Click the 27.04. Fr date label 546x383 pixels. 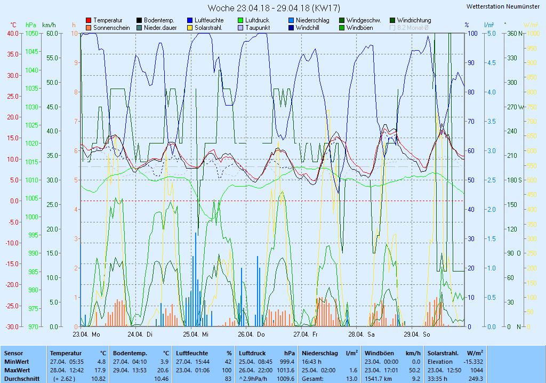tap(306, 334)
